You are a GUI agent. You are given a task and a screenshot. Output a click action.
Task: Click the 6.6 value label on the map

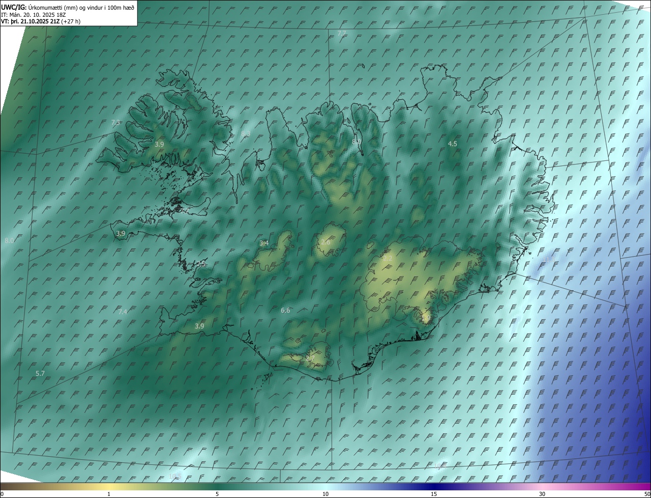(x=285, y=310)
